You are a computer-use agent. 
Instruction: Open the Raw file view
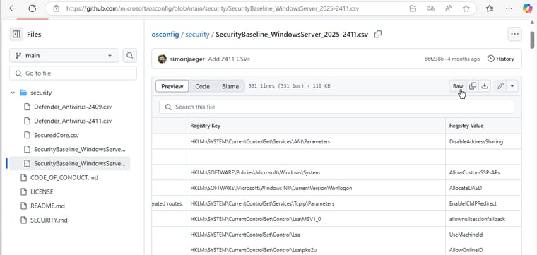coord(458,86)
